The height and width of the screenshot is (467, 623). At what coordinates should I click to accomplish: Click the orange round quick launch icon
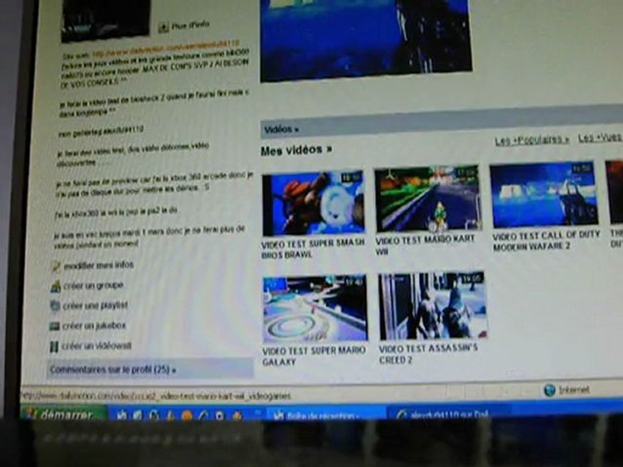point(187,415)
